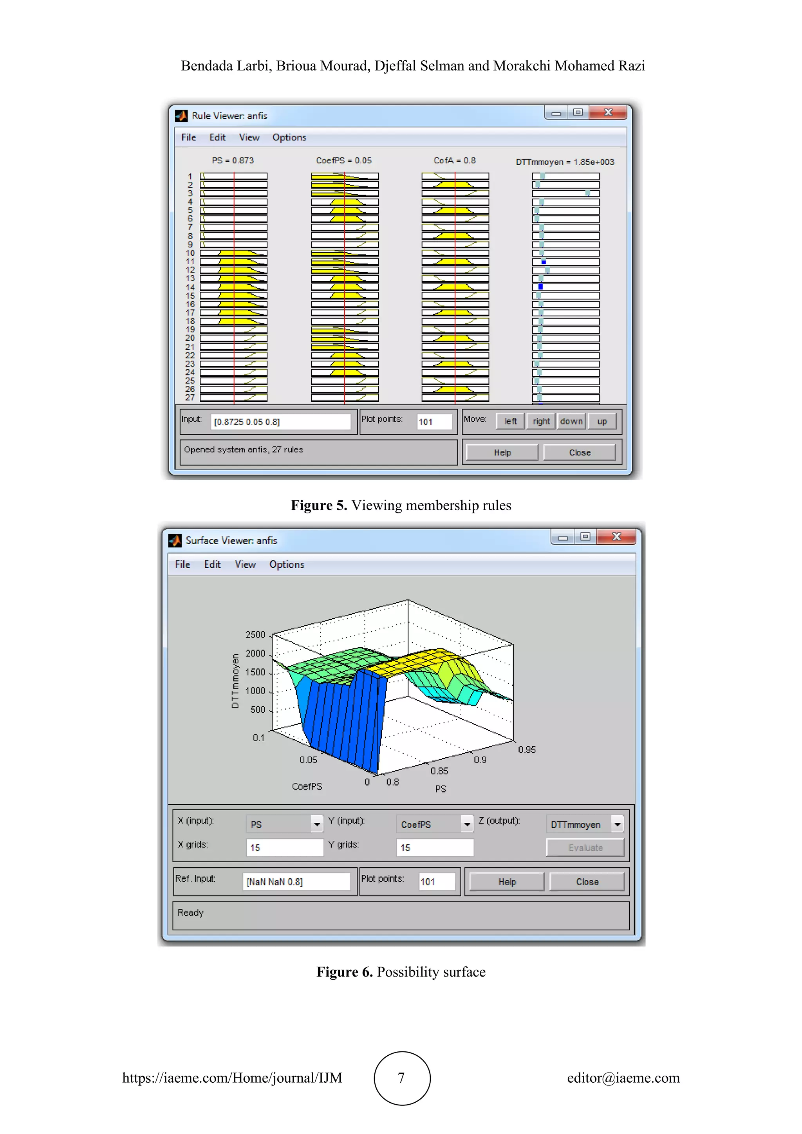The height and width of the screenshot is (1134, 802).
Task: Click the X grids input field
Action: [x=284, y=847]
